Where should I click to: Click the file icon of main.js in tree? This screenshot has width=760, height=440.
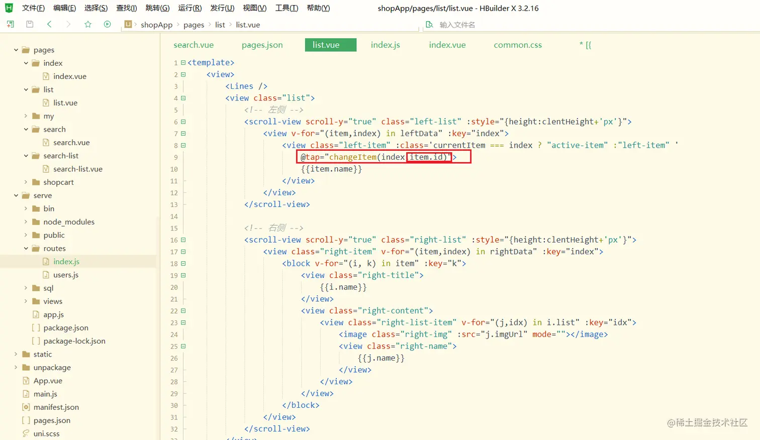pos(26,394)
